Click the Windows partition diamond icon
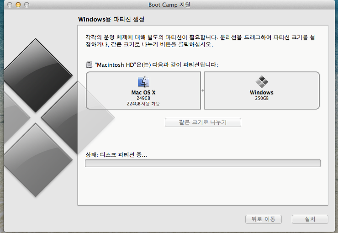The width and height of the screenshot is (338, 233). (x=262, y=82)
